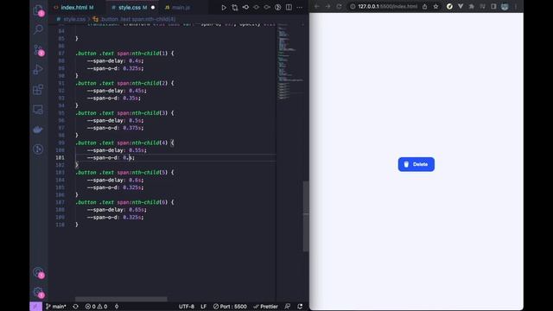
Task: Click the '0.65s' span-delay value on line 108
Action: point(137,210)
